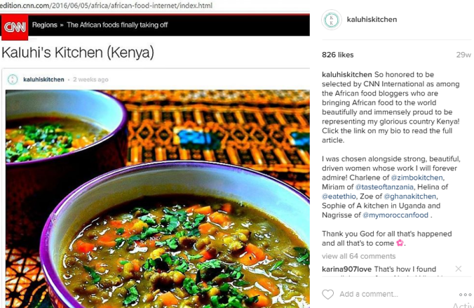This screenshot has width=474, height=308.
Task: Expand view all 64 comments
Action: pos(358,256)
